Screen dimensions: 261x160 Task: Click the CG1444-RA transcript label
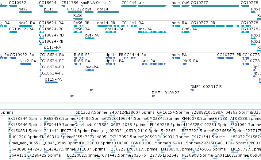(x=133, y=23)
